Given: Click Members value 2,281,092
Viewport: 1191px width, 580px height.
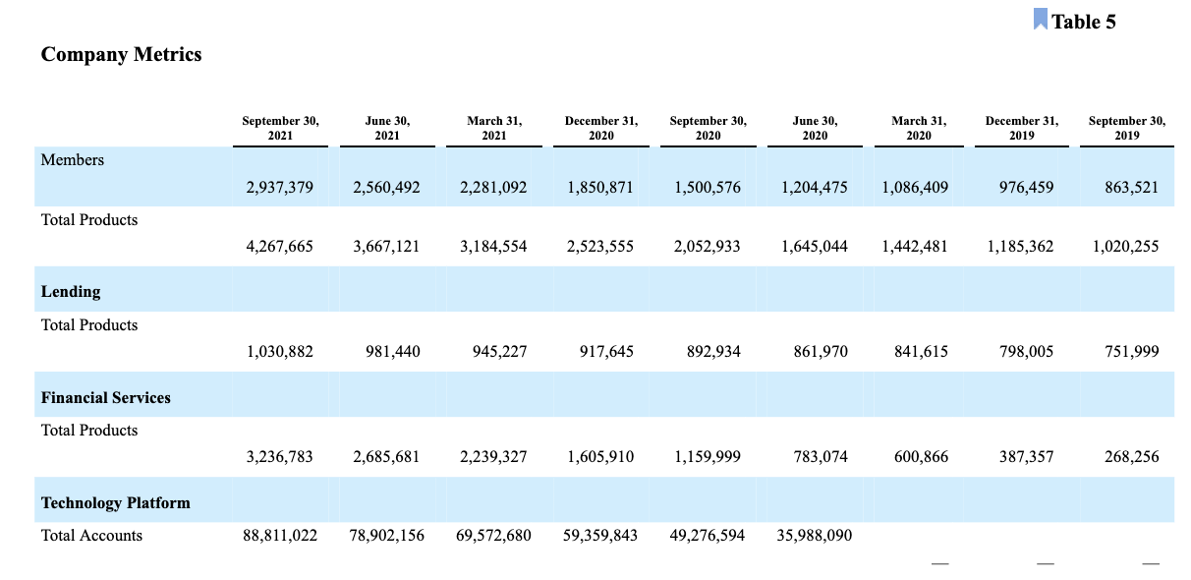Looking at the screenshot, I should coord(493,188).
